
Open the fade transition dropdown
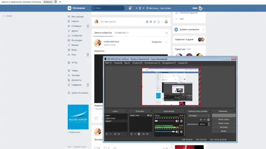pos(199,115)
